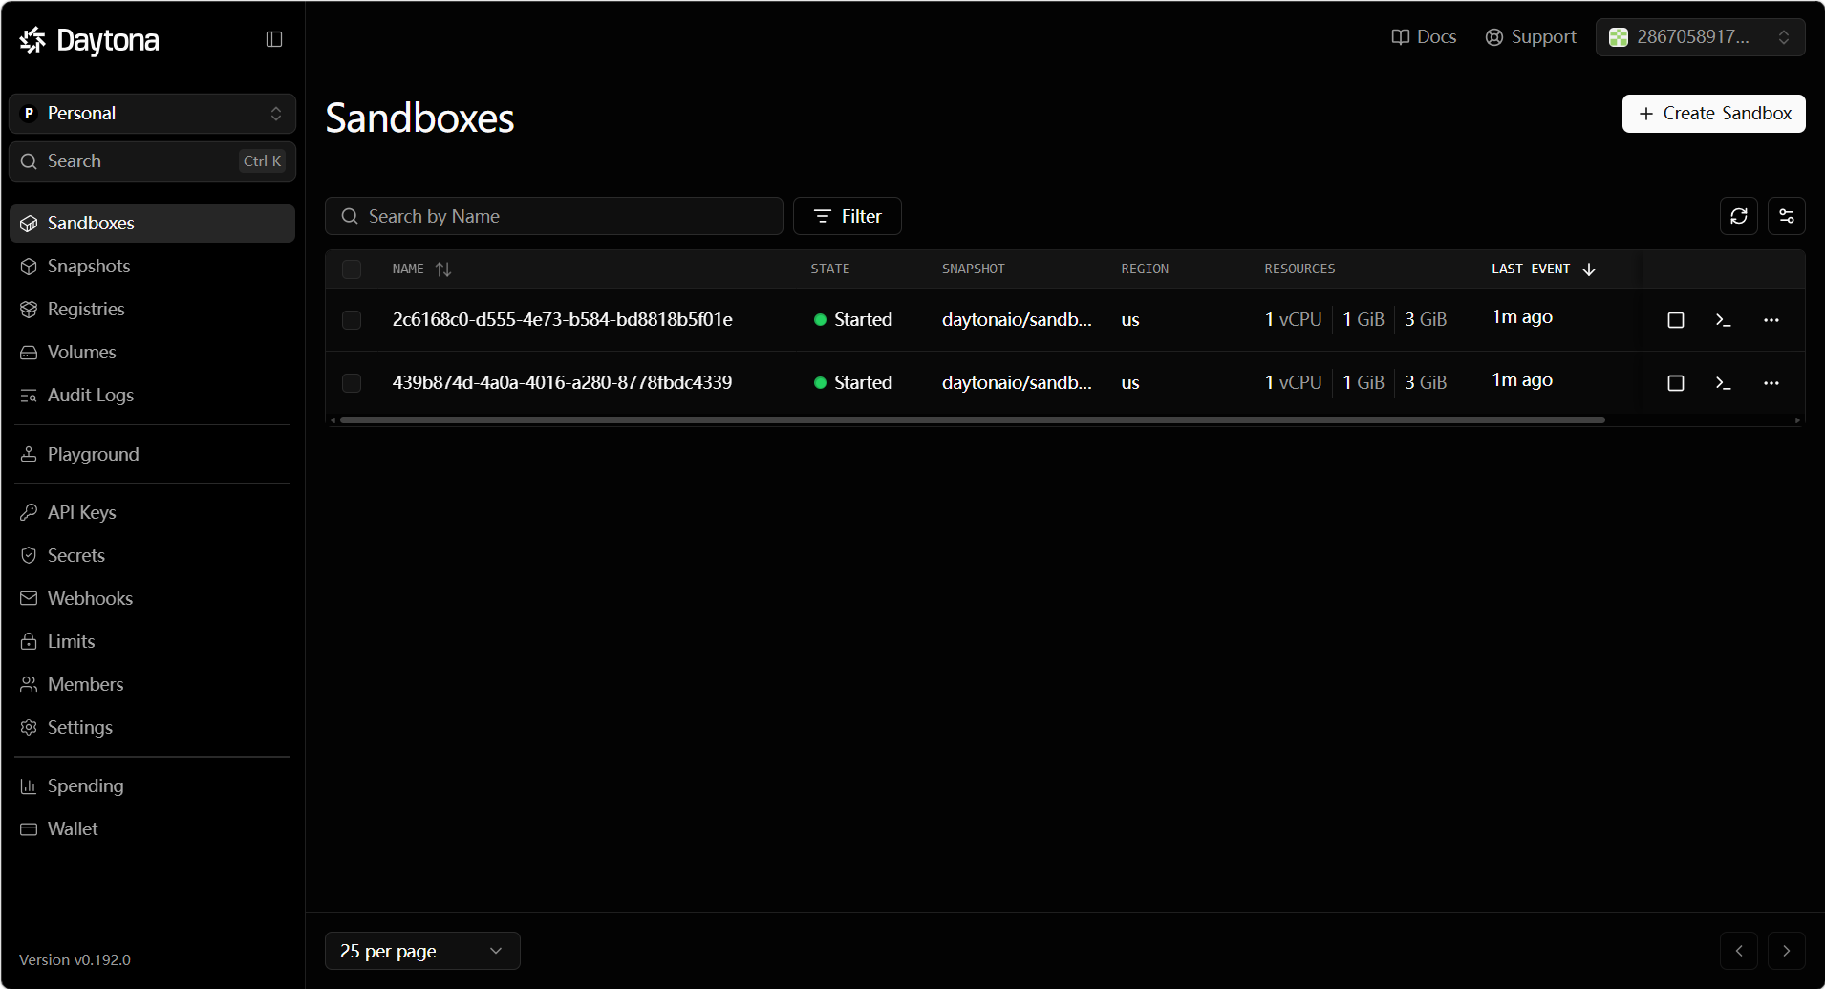This screenshot has height=989, width=1825.
Task: Click the Spending chart icon
Action: pyautogui.click(x=29, y=785)
